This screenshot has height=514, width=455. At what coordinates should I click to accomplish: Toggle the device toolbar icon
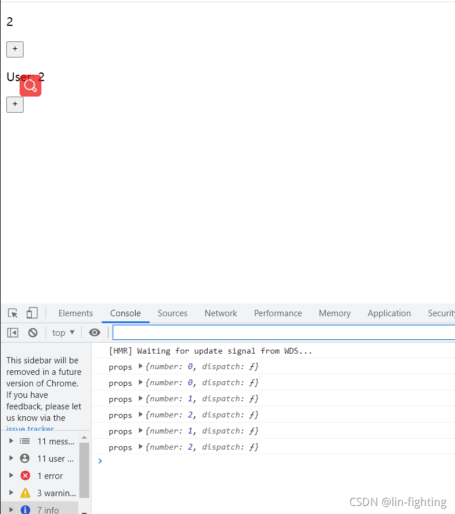[x=32, y=313]
